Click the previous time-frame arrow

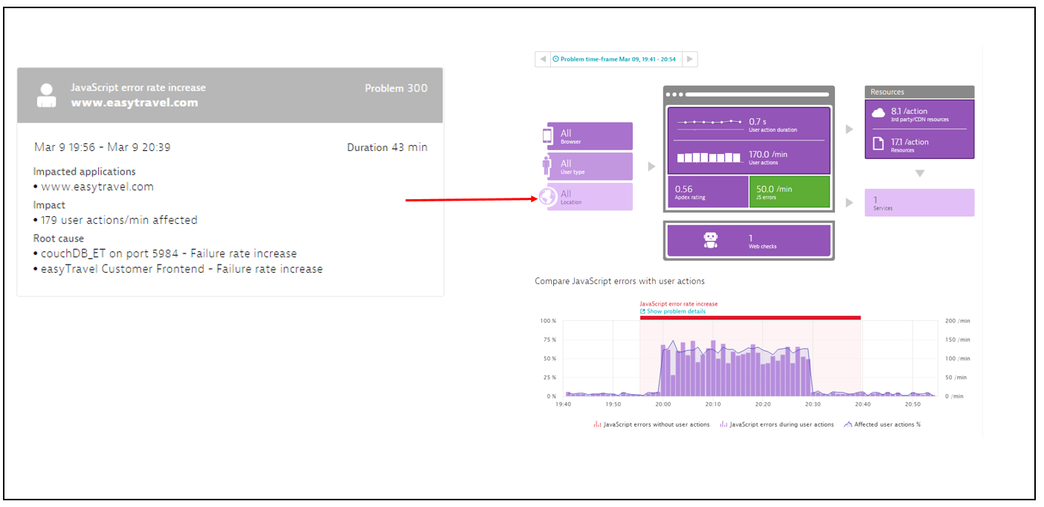click(x=543, y=59)
